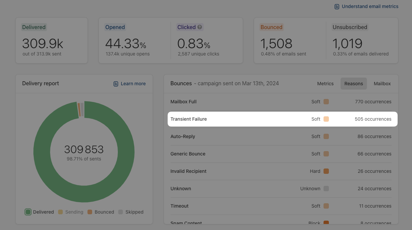Switch to the Metrics tab
This screenshot has width=412, height=230.
(325, 84)
